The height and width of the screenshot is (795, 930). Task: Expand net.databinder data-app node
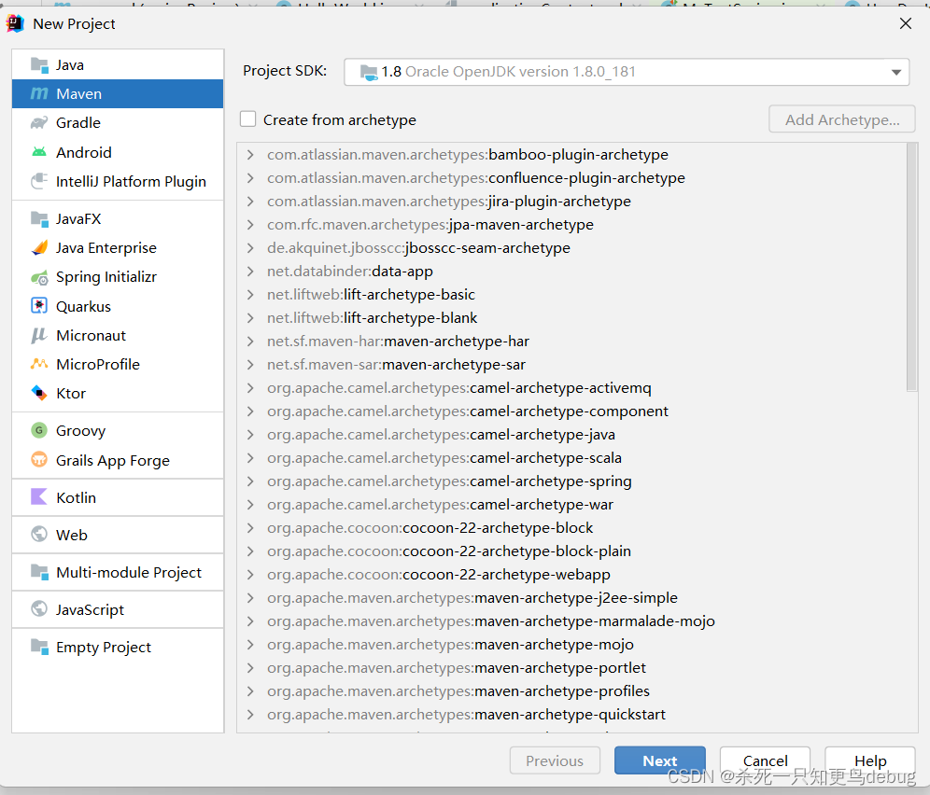click(250, 272)
